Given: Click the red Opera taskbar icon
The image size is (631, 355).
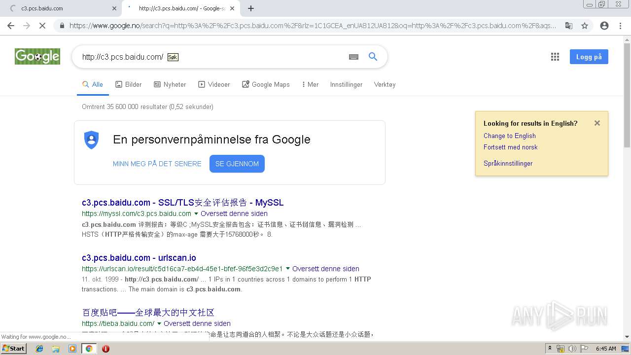Looking at the screenshot, I should point(105,349).
